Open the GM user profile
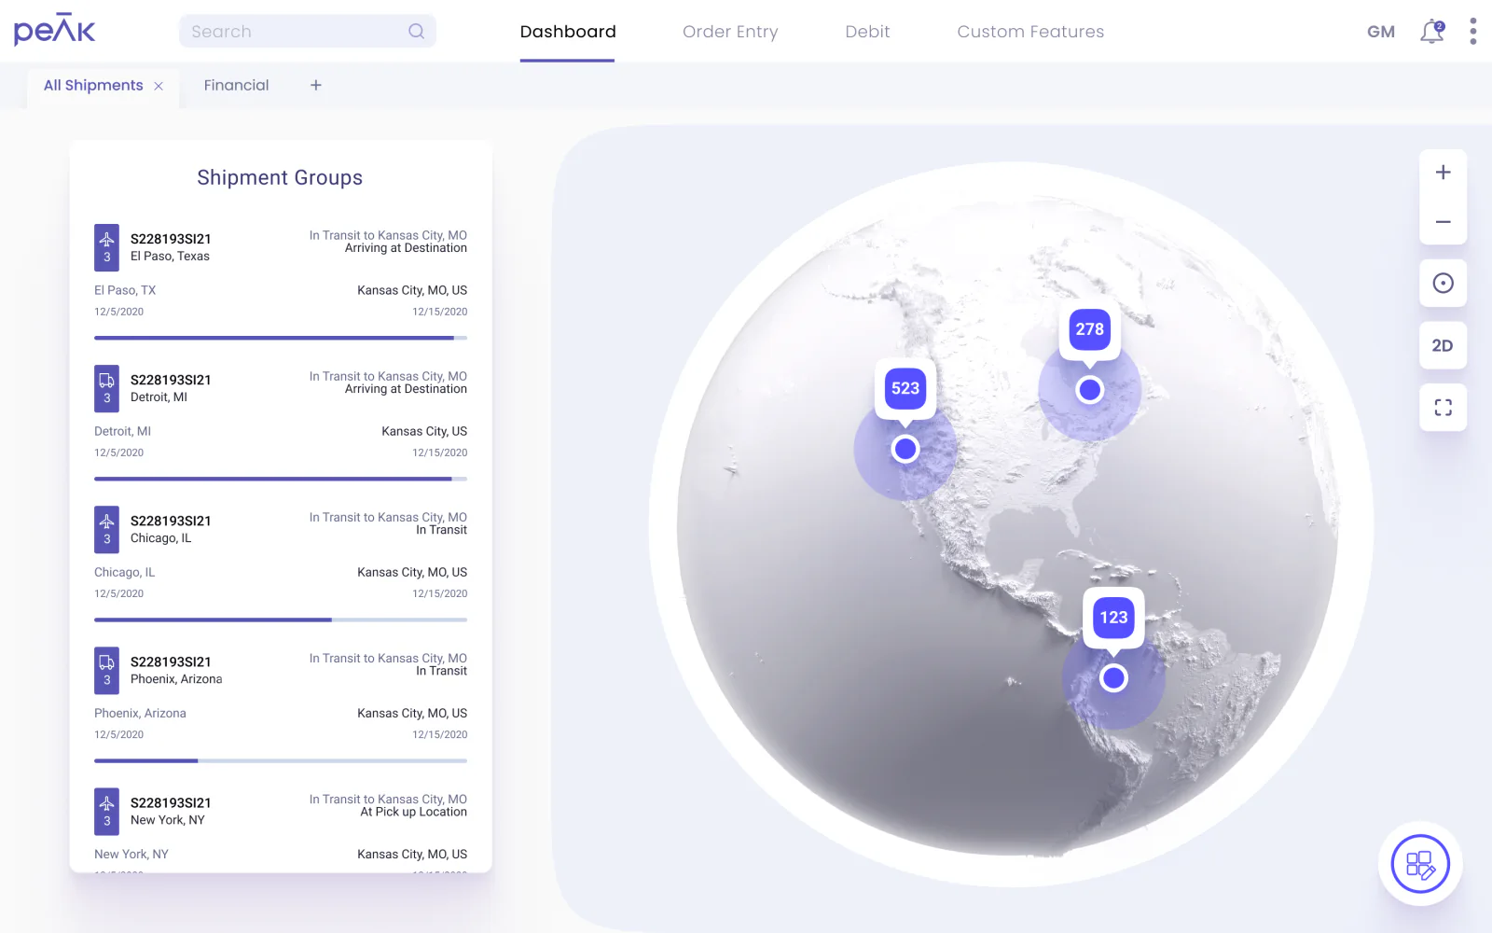 1381,32
